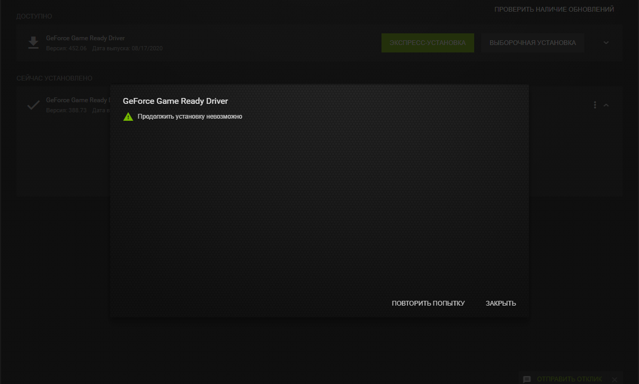Viewport: 639px width, 384px height.
Task: Click the Повторить попытку button
Action: [428, 303]
